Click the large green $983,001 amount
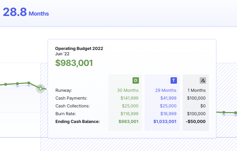237x151 pixels. (74, 63)
